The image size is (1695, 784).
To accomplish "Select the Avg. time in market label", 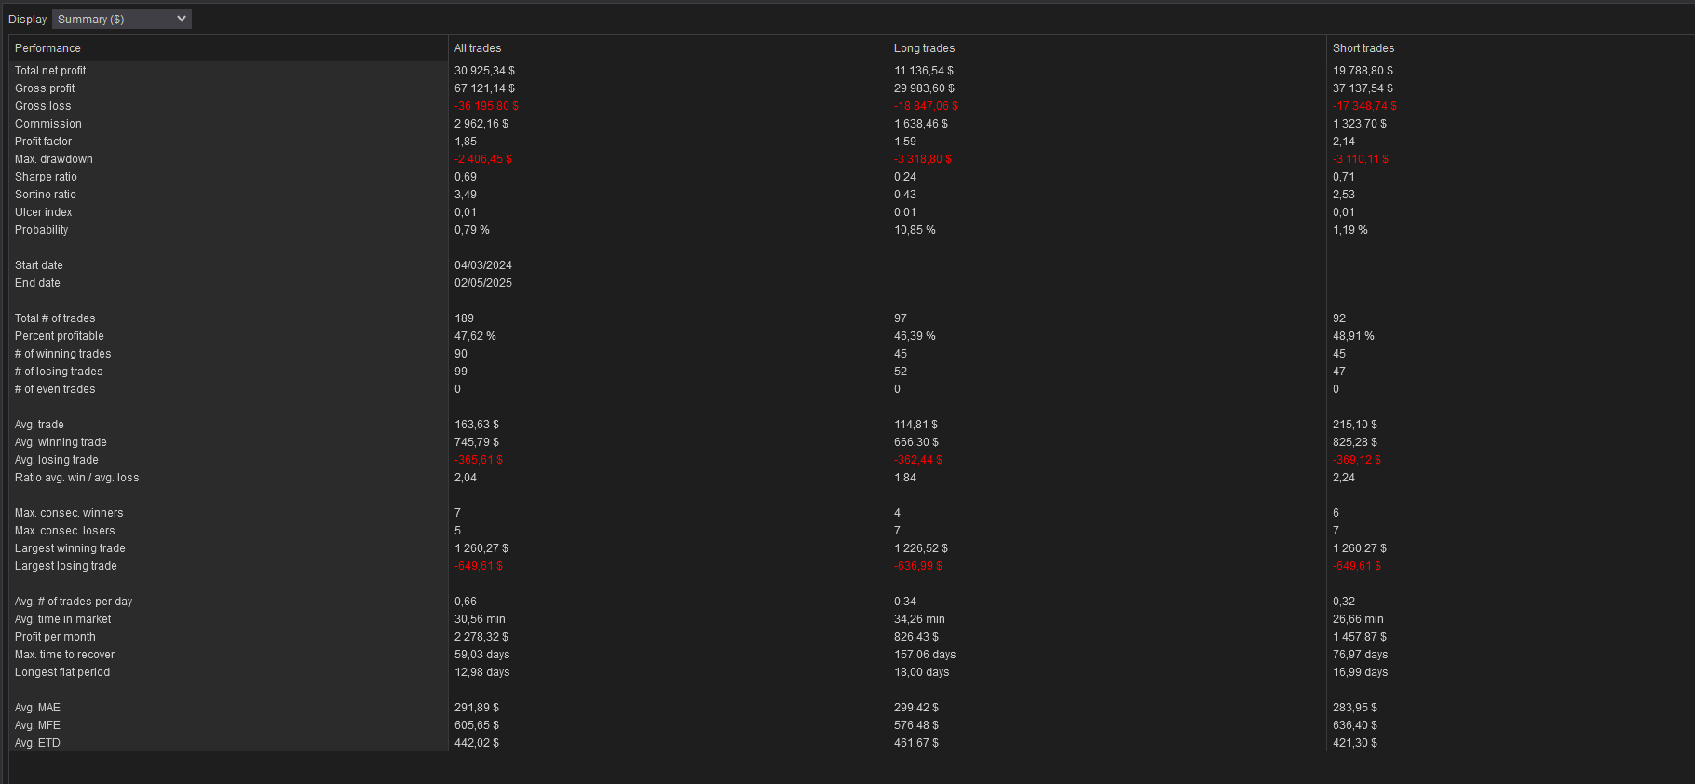I will (62, 619).
